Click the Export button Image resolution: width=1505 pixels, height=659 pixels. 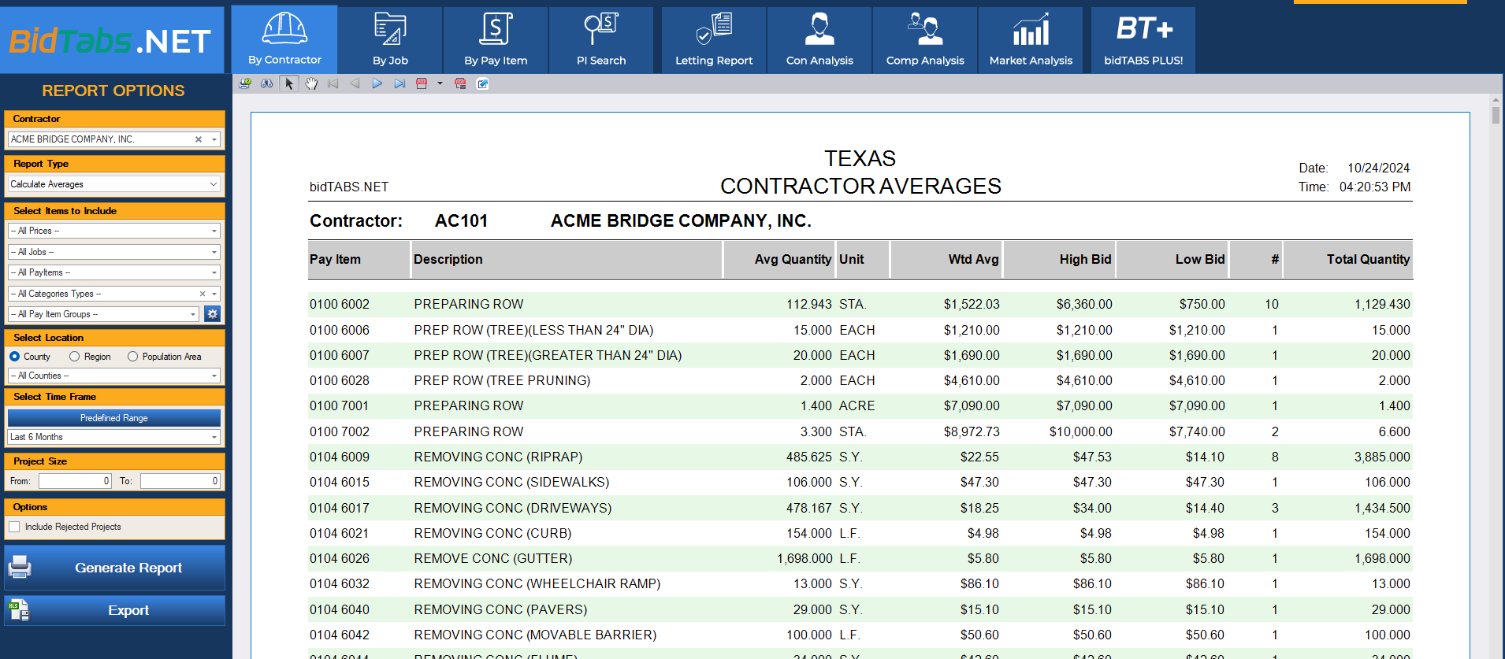click(x=115, y=610)
